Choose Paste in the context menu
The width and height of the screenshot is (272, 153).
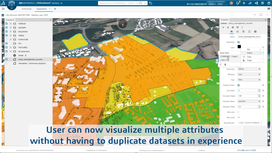pos(252,60)
